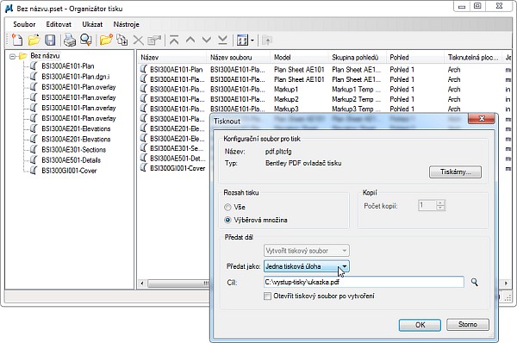Click the horizontal scrollbar right arrow
The height and width of the screenshot is (343, 517).
506,284
